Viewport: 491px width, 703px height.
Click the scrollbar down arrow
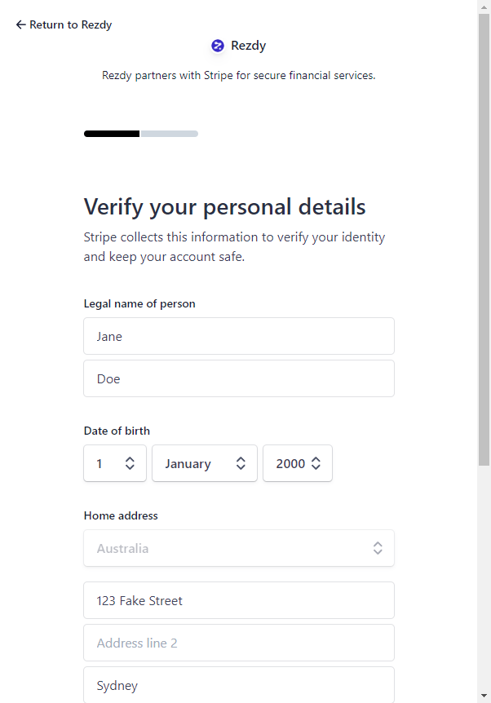tap(484, 696)
